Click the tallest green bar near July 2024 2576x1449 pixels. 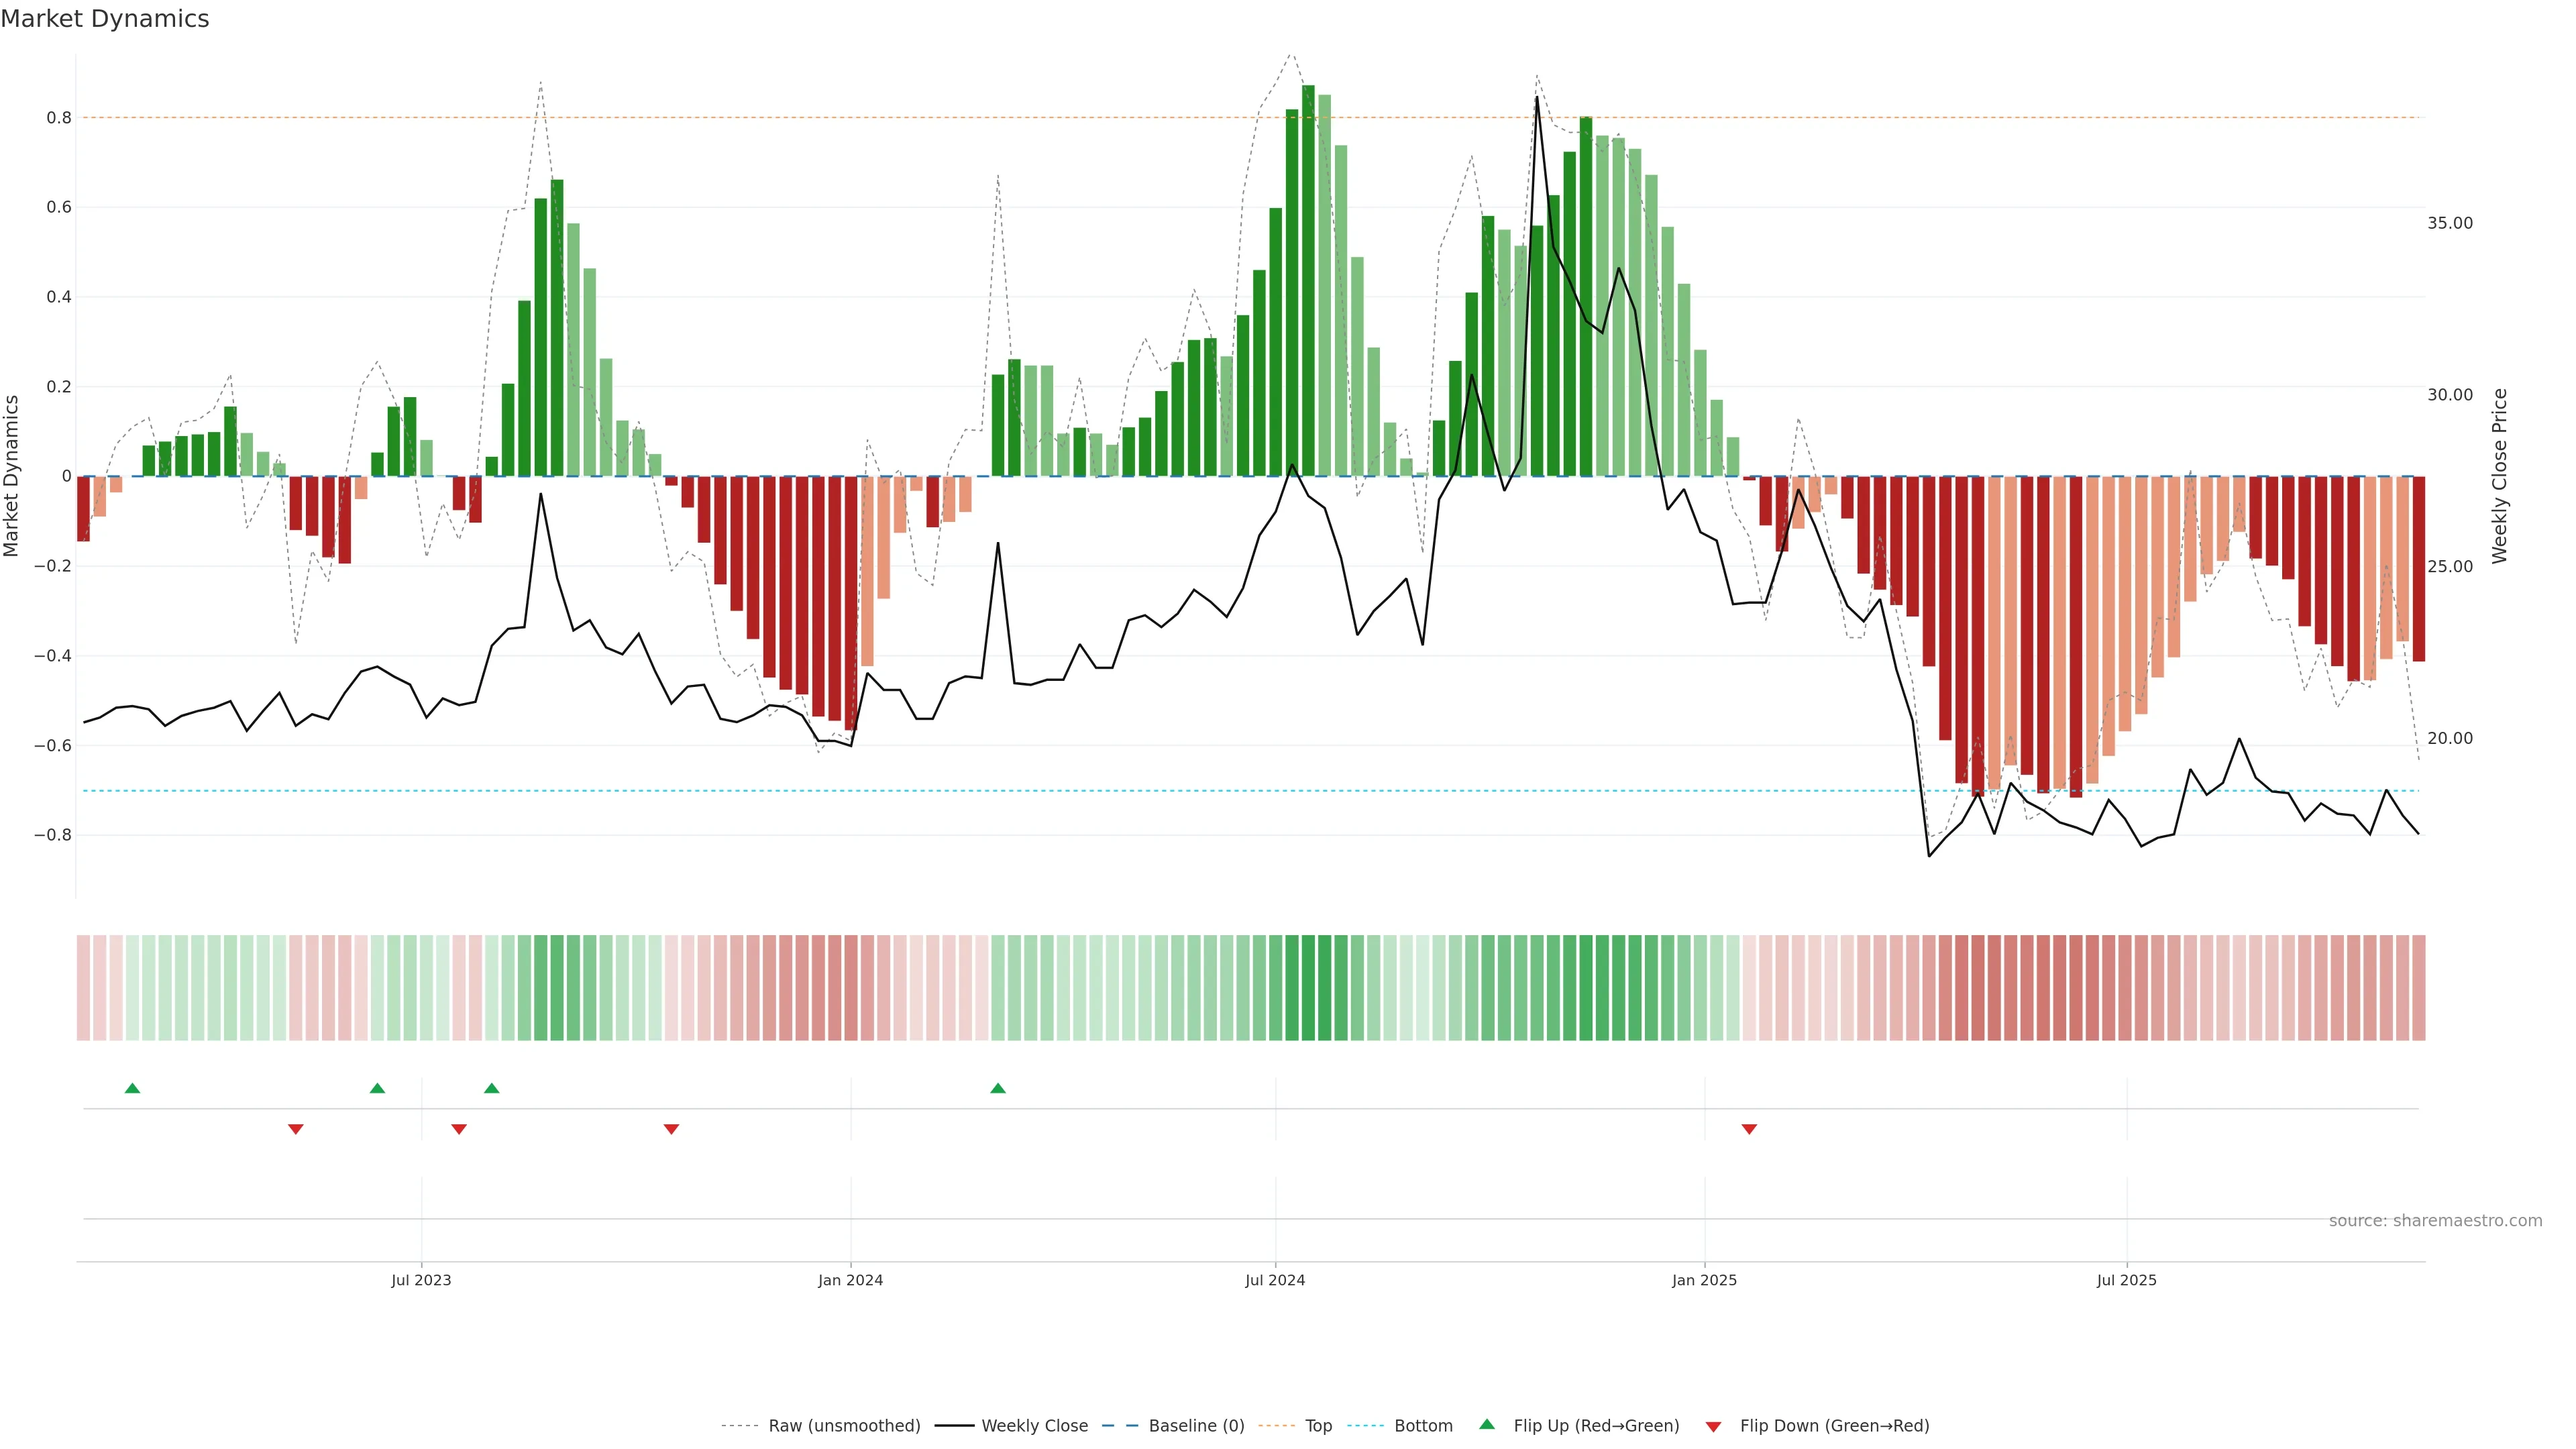coord(1308,280)
